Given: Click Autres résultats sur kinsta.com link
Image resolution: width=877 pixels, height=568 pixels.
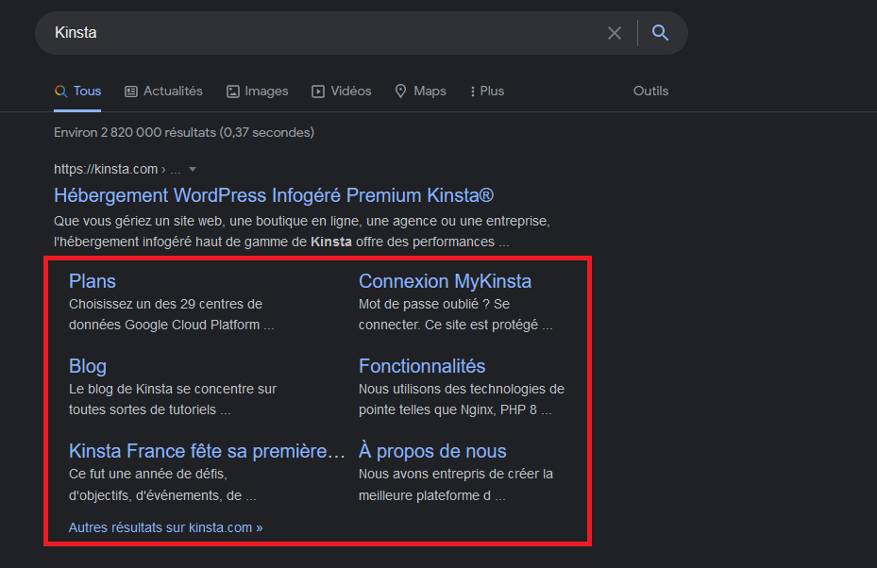Looking at the screenshot, I should point(165,527).
